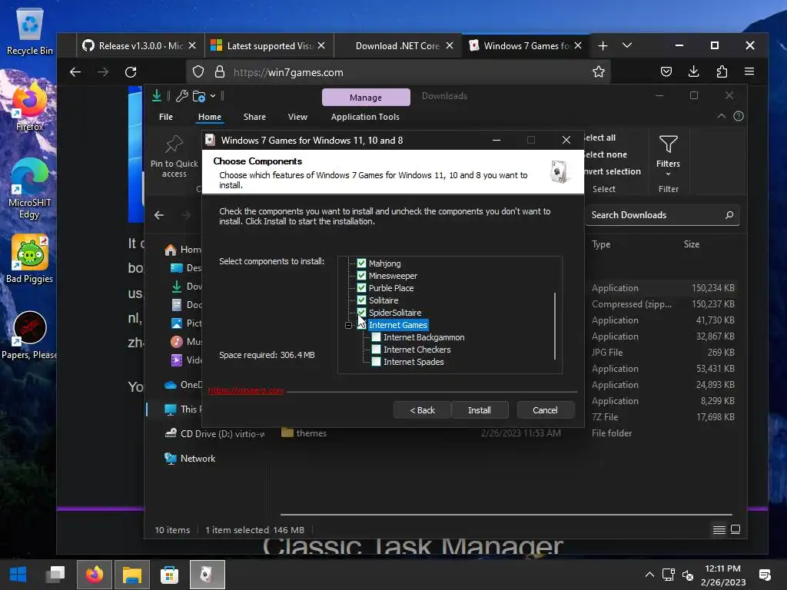The image size is (787, 590).
Task: Click the shield tracking protection icon
Action: [x=198, y=72]
